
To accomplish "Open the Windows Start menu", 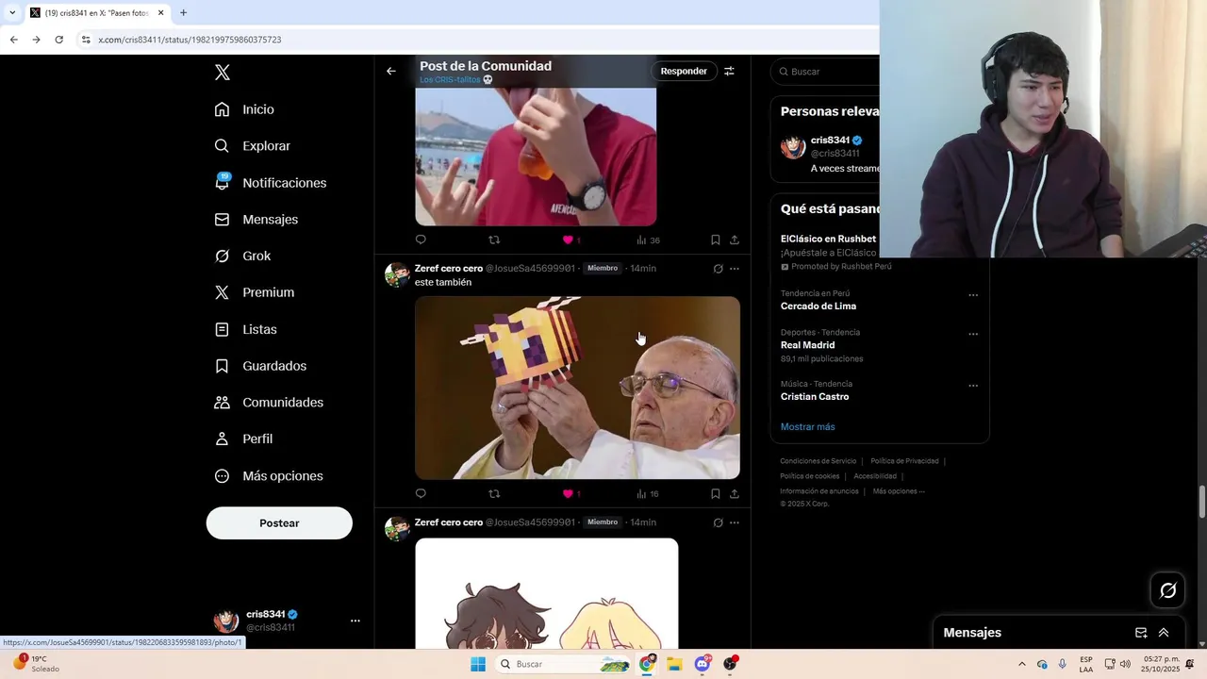I will click(x=478, y=664).
